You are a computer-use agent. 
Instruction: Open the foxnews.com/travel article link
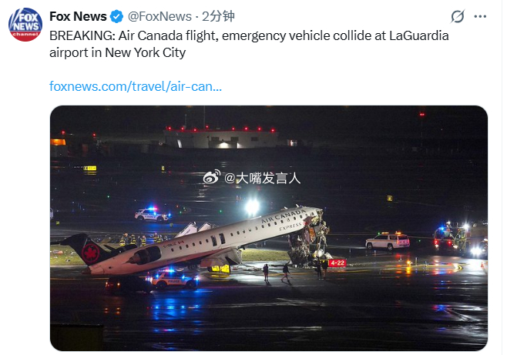pyautogui.click(x=136, y=86)
